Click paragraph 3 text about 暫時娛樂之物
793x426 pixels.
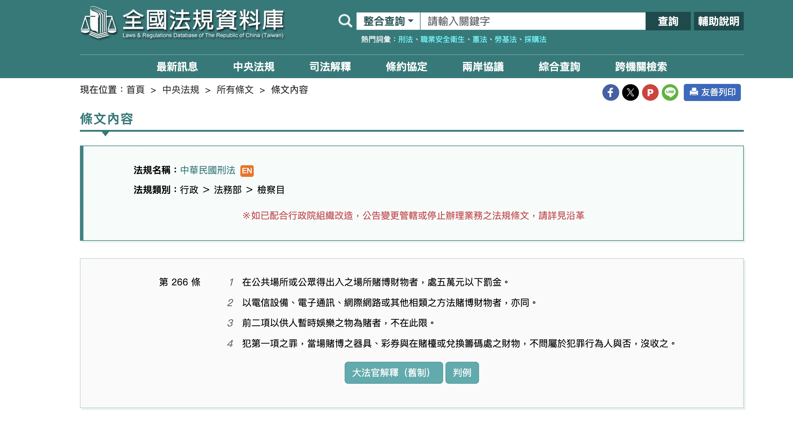(338, 323)
